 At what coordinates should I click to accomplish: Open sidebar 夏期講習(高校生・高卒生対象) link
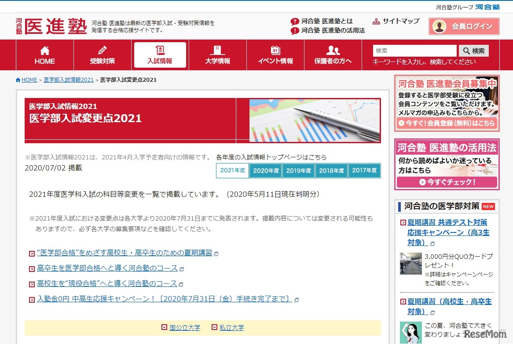[x=449, y=306]
